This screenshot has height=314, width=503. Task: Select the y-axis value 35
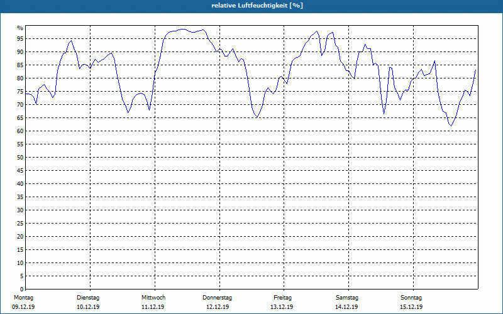(x=20, y=197)
